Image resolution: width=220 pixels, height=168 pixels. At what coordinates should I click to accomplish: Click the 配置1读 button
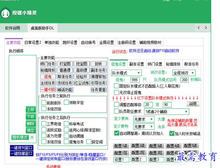121,146
